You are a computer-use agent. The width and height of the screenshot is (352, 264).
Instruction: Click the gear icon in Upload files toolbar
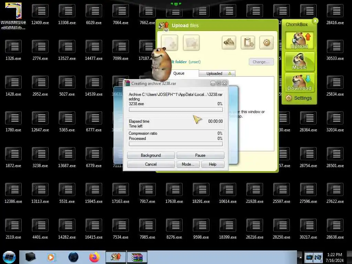click(x=266, y=42)
